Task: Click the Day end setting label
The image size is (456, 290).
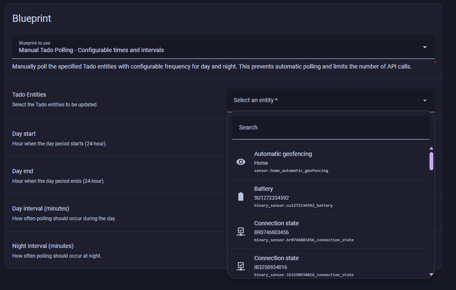Action: 23,171
